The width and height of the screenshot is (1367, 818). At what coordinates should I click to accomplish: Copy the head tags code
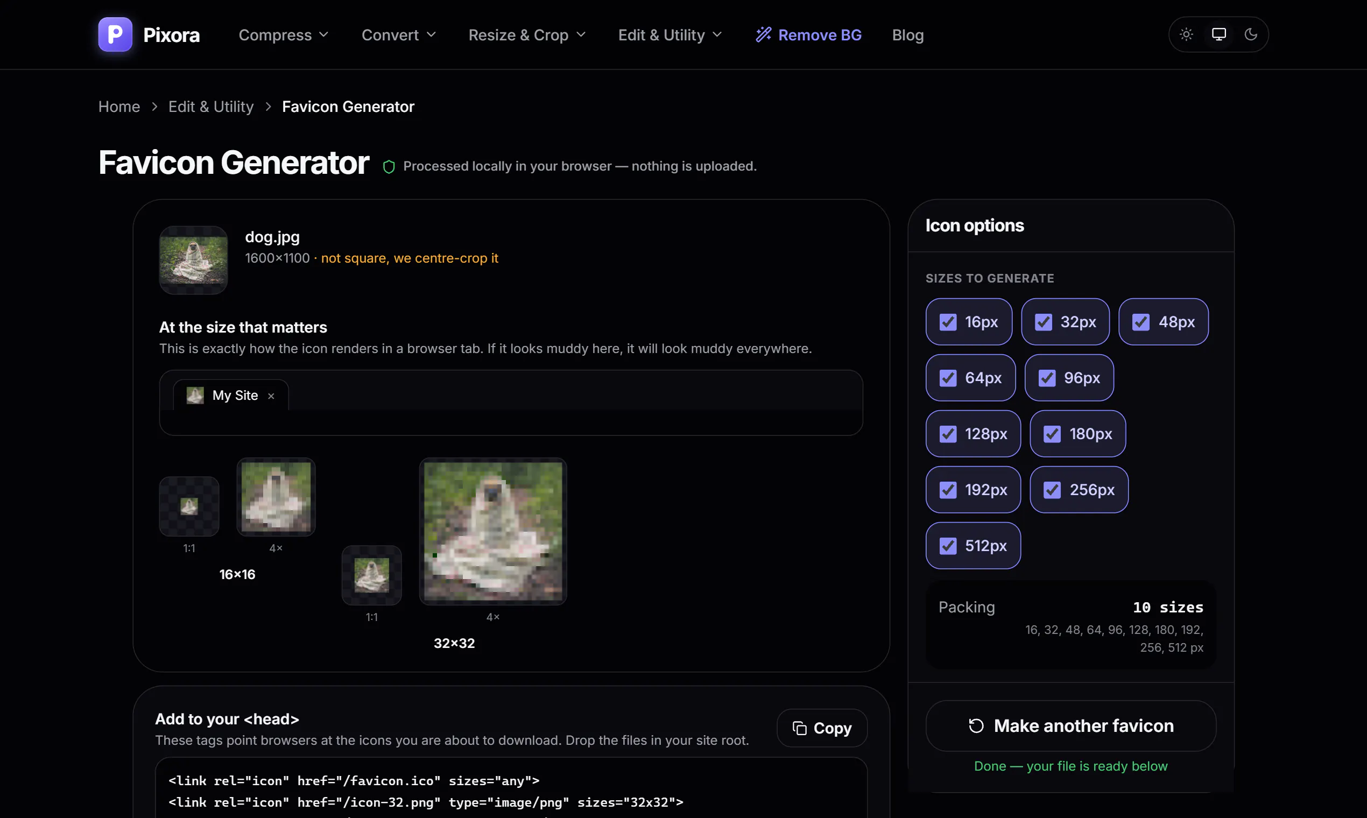pos(822,728)
